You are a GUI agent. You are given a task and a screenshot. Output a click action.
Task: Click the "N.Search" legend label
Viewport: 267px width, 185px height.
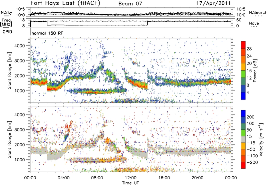pyautogui.click(x=258, y=12)
